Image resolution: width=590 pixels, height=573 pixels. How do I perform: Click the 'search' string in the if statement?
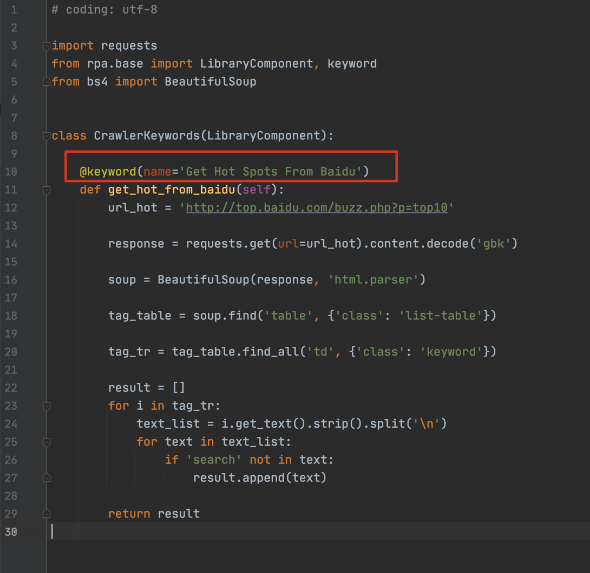214,460
